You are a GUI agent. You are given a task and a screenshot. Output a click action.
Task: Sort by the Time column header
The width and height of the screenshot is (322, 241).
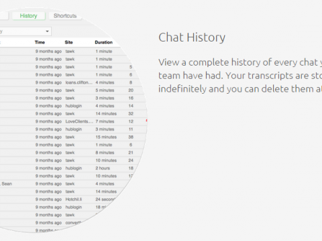40,42
